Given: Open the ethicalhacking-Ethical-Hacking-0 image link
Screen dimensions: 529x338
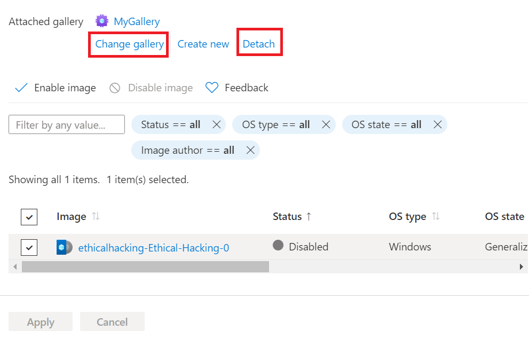Looking at the screenshot, I should 154,247.
